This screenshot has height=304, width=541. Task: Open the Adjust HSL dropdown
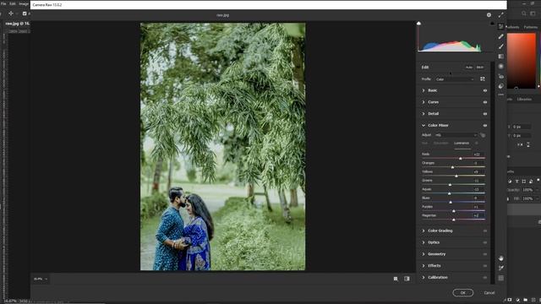pyautogui.click(x=456, y=135)
